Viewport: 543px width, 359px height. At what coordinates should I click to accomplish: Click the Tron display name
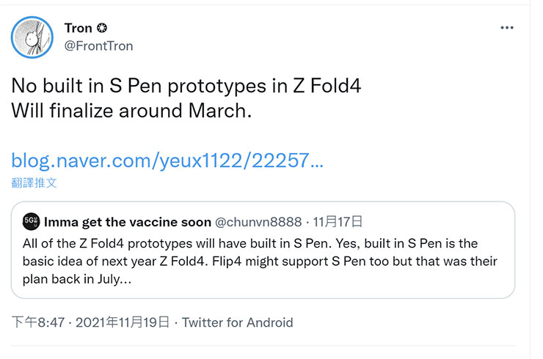(79, 29)
